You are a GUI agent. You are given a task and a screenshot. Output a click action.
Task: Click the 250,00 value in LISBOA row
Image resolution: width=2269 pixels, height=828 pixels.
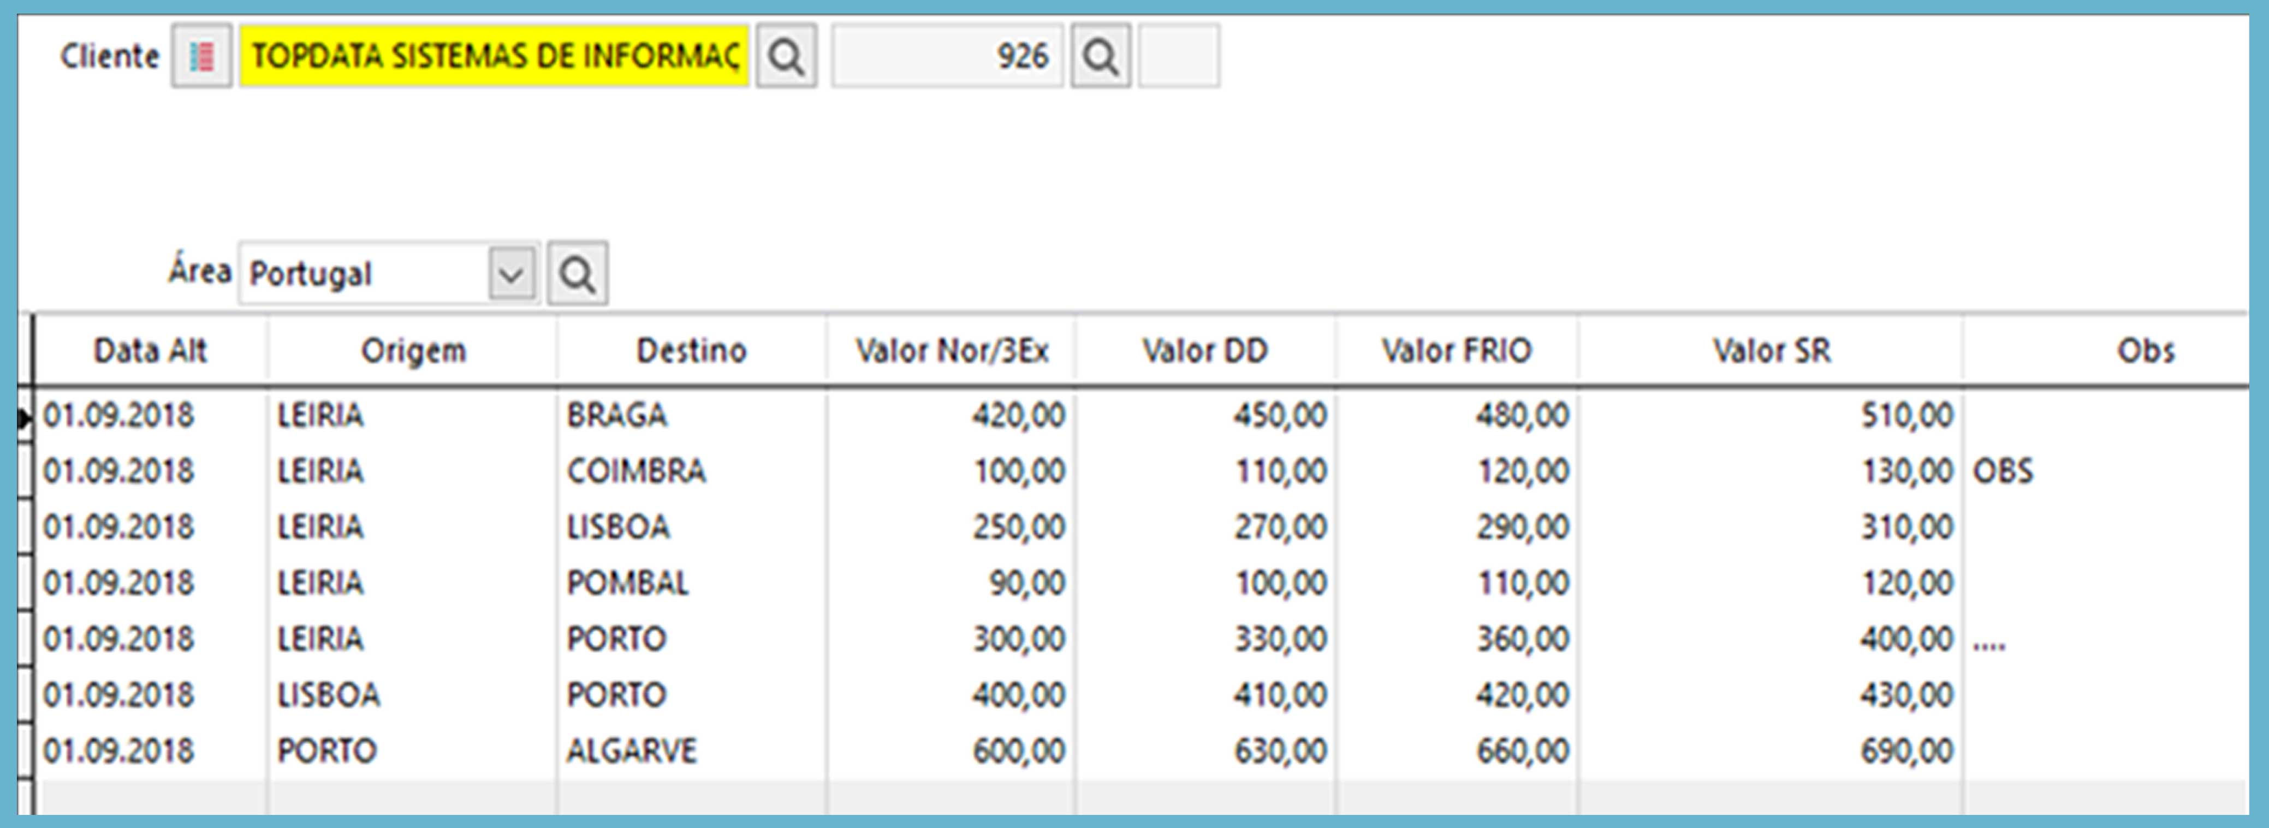pos(951,527)
